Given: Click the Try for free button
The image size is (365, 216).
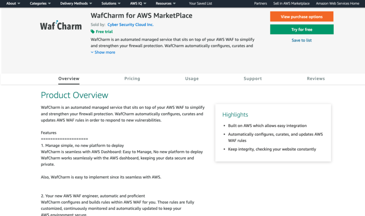Looking at the screenshot, I should pyautogui.click(x=302, y=29).
